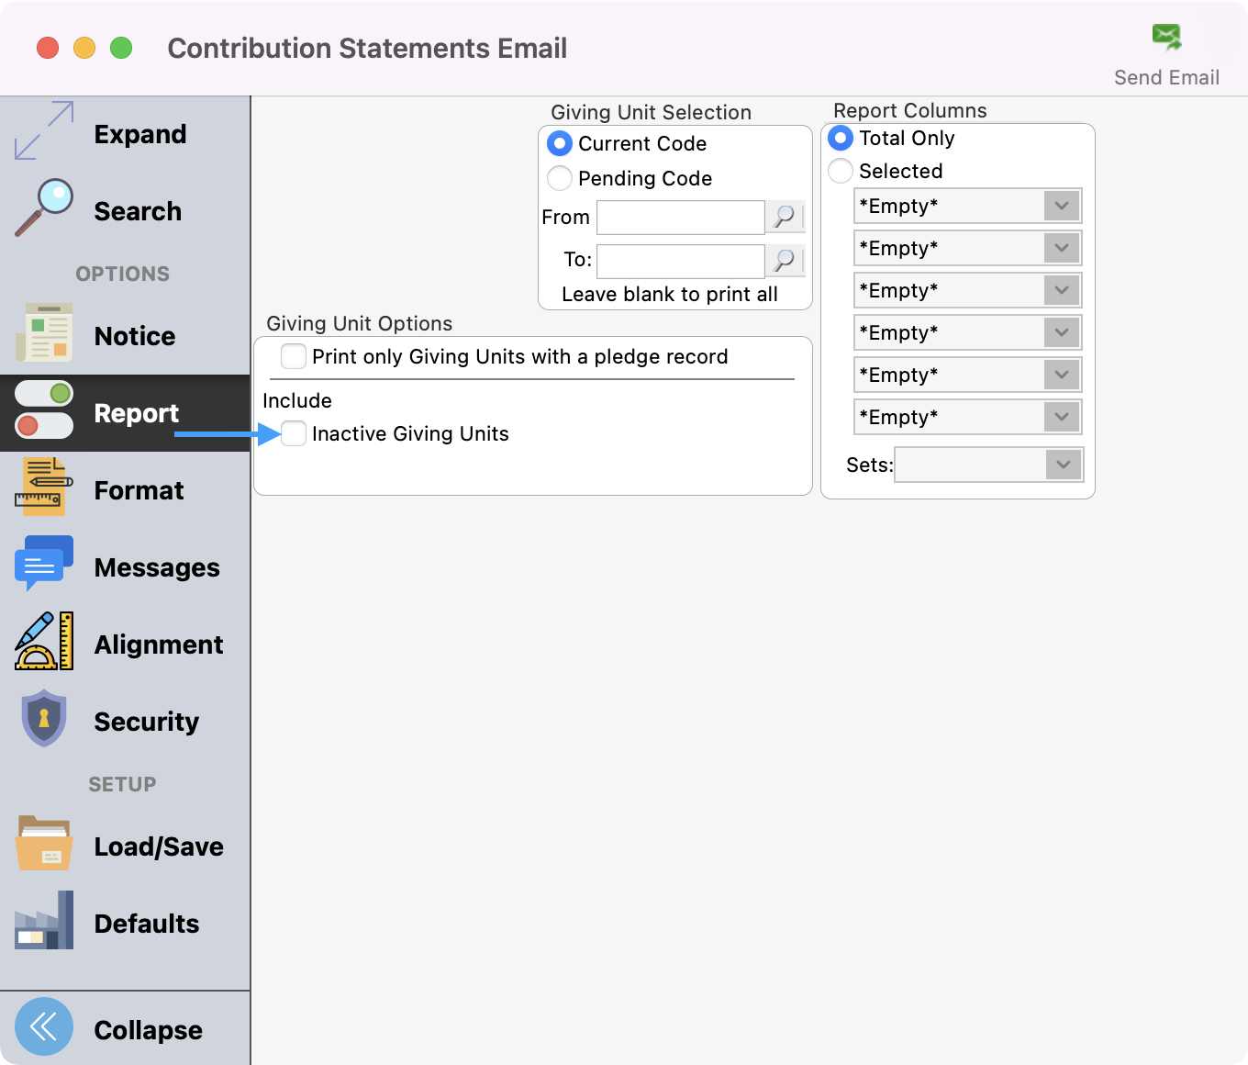Open the Messages chat bubble icon

[x=44, y=565]
